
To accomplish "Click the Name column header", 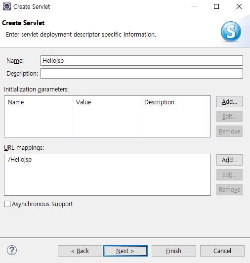I will 39,102.
